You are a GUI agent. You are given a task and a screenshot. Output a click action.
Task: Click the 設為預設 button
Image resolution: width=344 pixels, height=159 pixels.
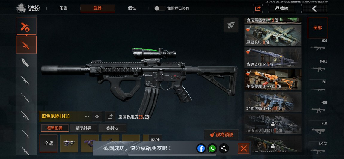(222, 135)
